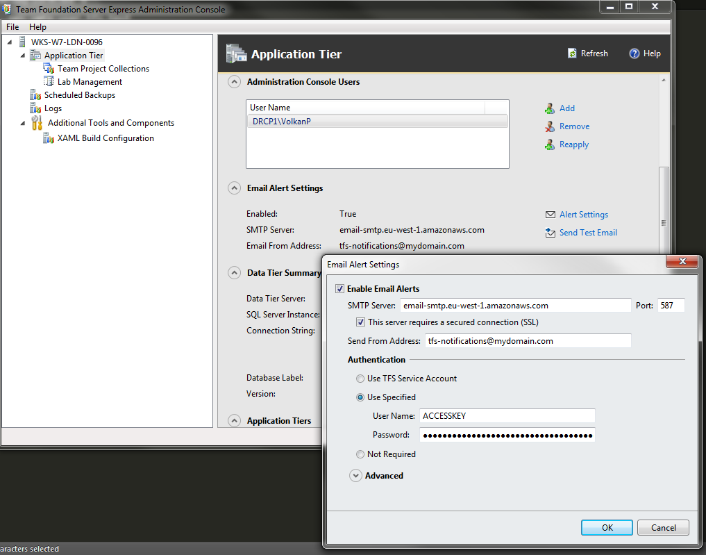Uncheck the secured connection (SSL) checkbox
Screen dimensions: 706x555
click(360, 322)
